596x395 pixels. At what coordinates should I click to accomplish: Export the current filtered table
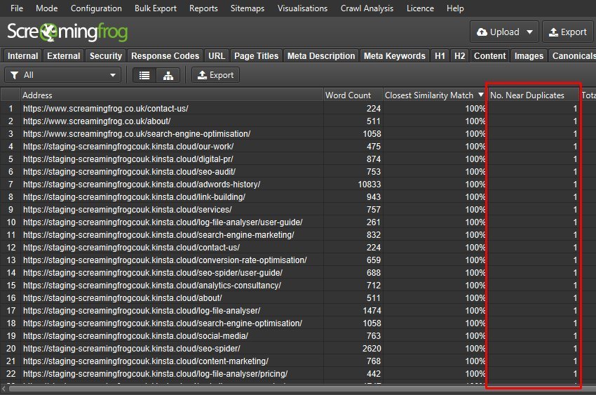tap(215, 75)
